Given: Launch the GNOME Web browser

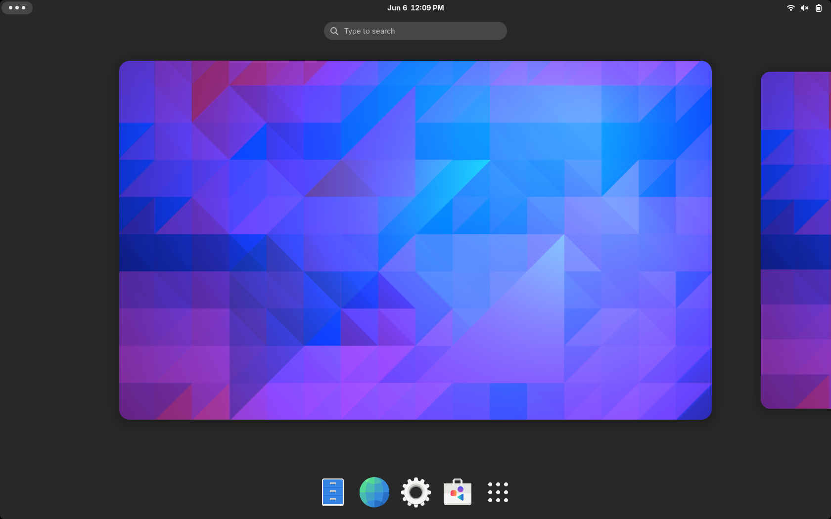Looking at the screenshot, I should pyautogui.click(x=374, y=492).
